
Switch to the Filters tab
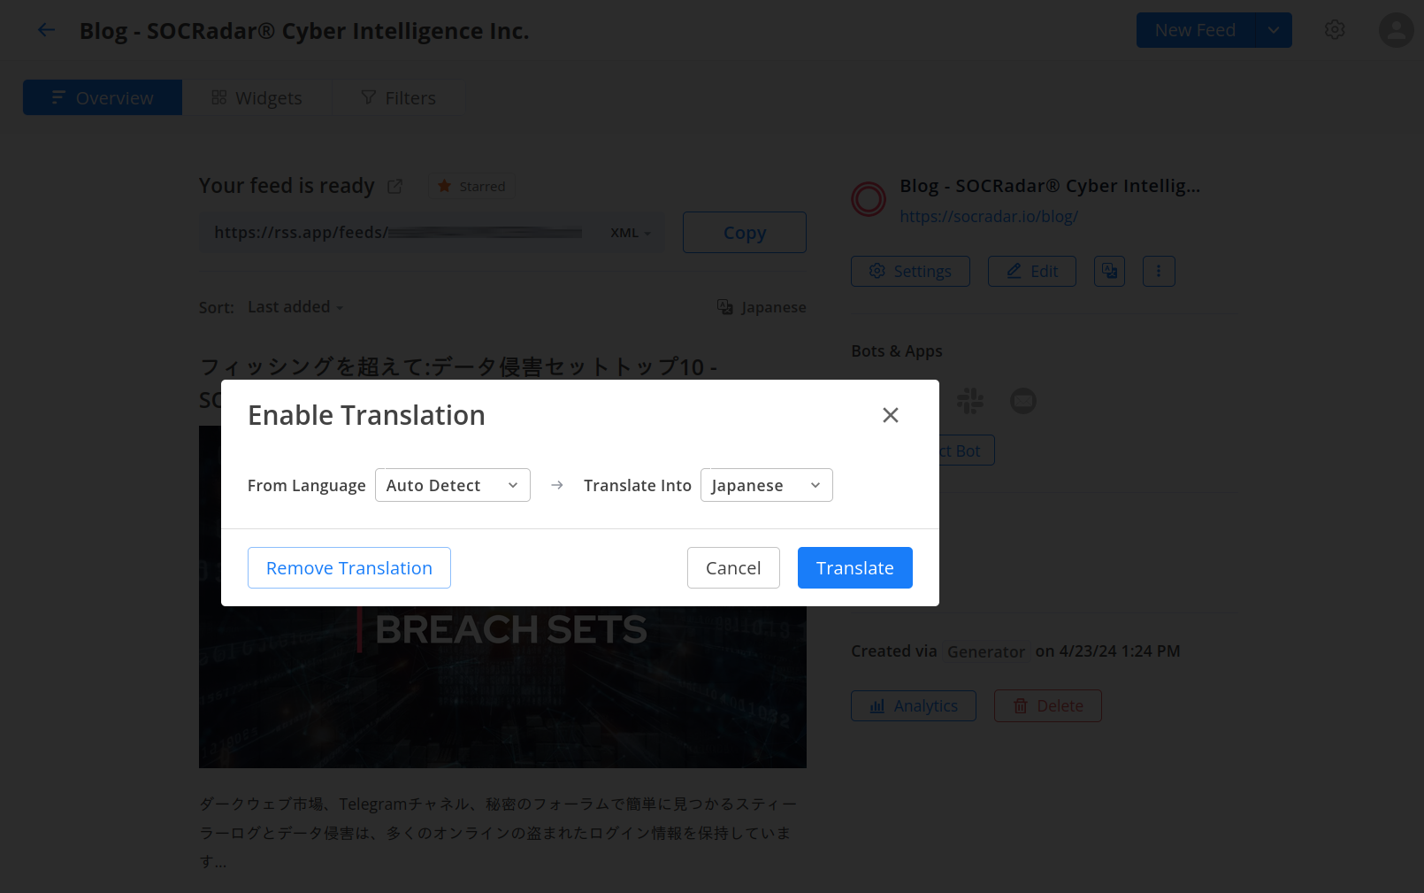[x=398, y=98]
